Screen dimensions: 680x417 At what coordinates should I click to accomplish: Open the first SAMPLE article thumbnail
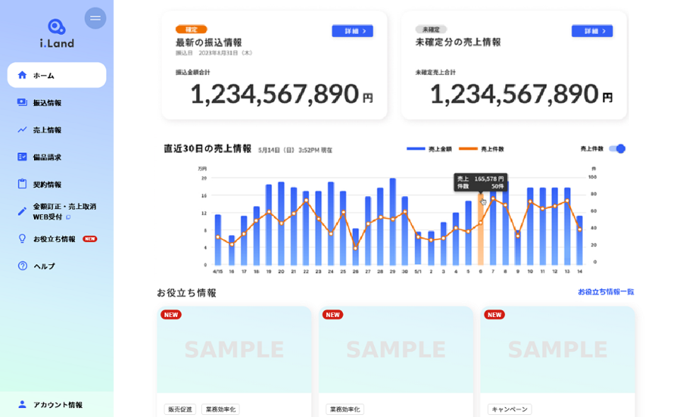coord(234,350)
